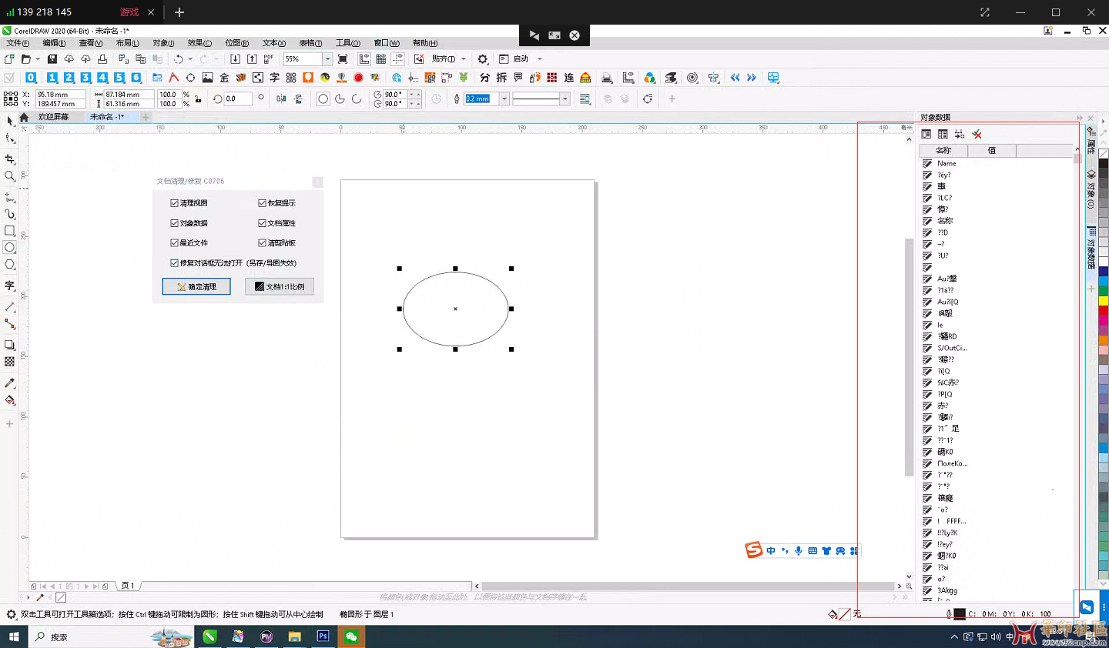Open the 编辑 menu
This screenshot has width=1109, height=648.
tap(54, 43)
